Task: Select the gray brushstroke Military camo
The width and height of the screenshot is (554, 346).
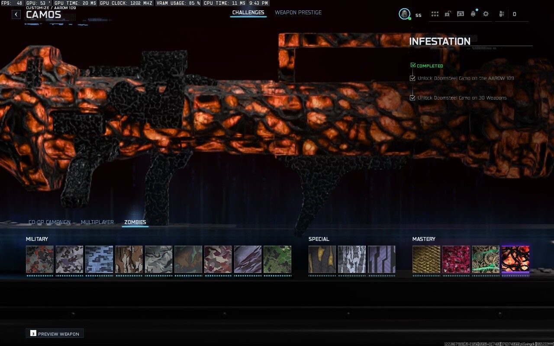Action: (x=158, y=259)
